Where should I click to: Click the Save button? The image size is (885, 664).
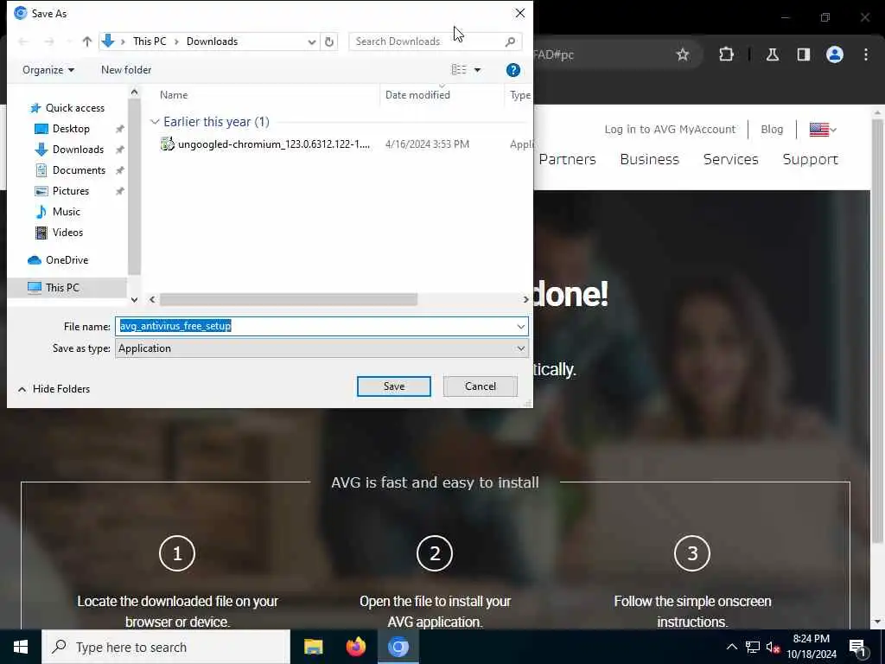point(394,386)
